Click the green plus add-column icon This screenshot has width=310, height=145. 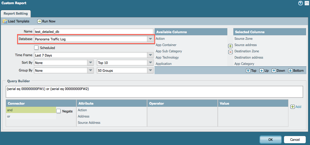[230, 46]
